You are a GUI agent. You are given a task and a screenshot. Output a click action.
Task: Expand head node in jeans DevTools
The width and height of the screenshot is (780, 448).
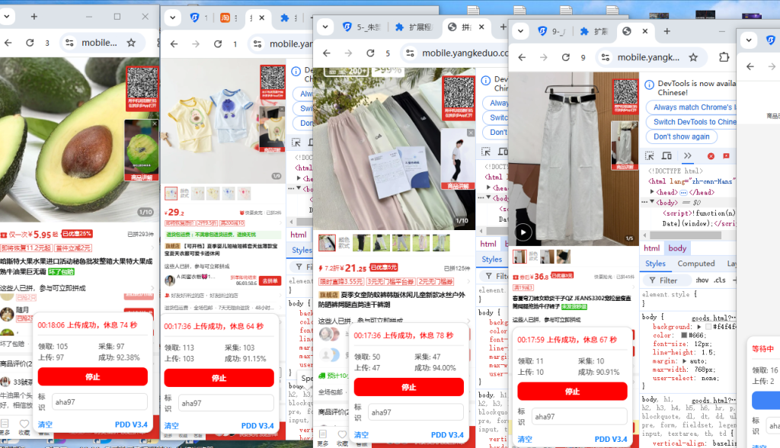point(652,192)
